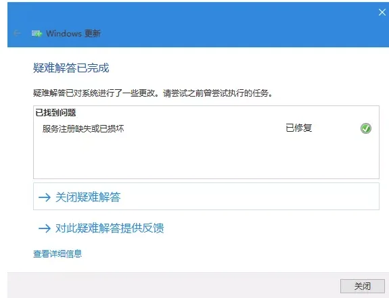Click the 已修复 status text
Image resolution: width=389 pixels, height=298 pixels.
coord(299,128)
